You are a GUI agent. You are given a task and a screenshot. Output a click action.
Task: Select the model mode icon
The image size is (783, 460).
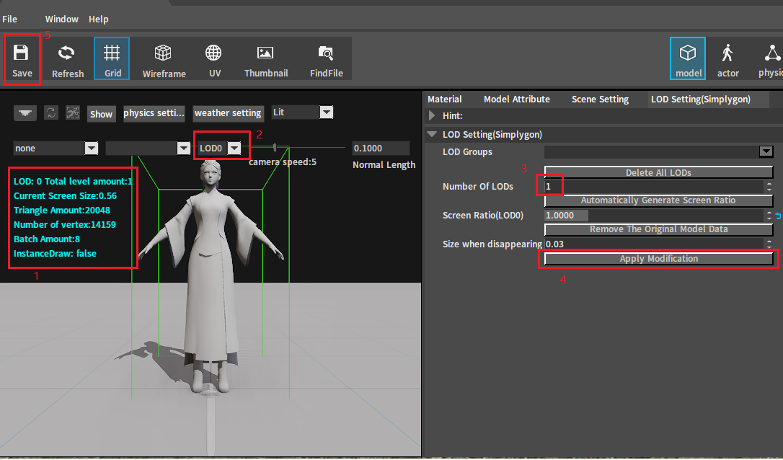[x=688, y=59]
